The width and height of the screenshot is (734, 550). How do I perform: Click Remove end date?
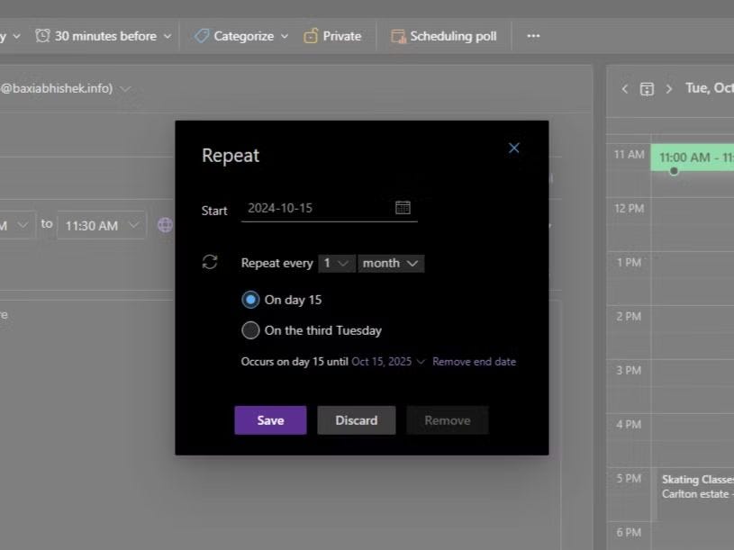475,361
